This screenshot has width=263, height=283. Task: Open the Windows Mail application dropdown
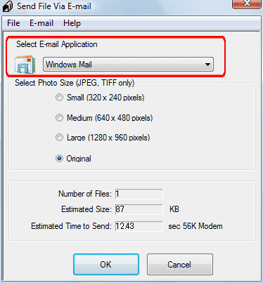point(128,65)
